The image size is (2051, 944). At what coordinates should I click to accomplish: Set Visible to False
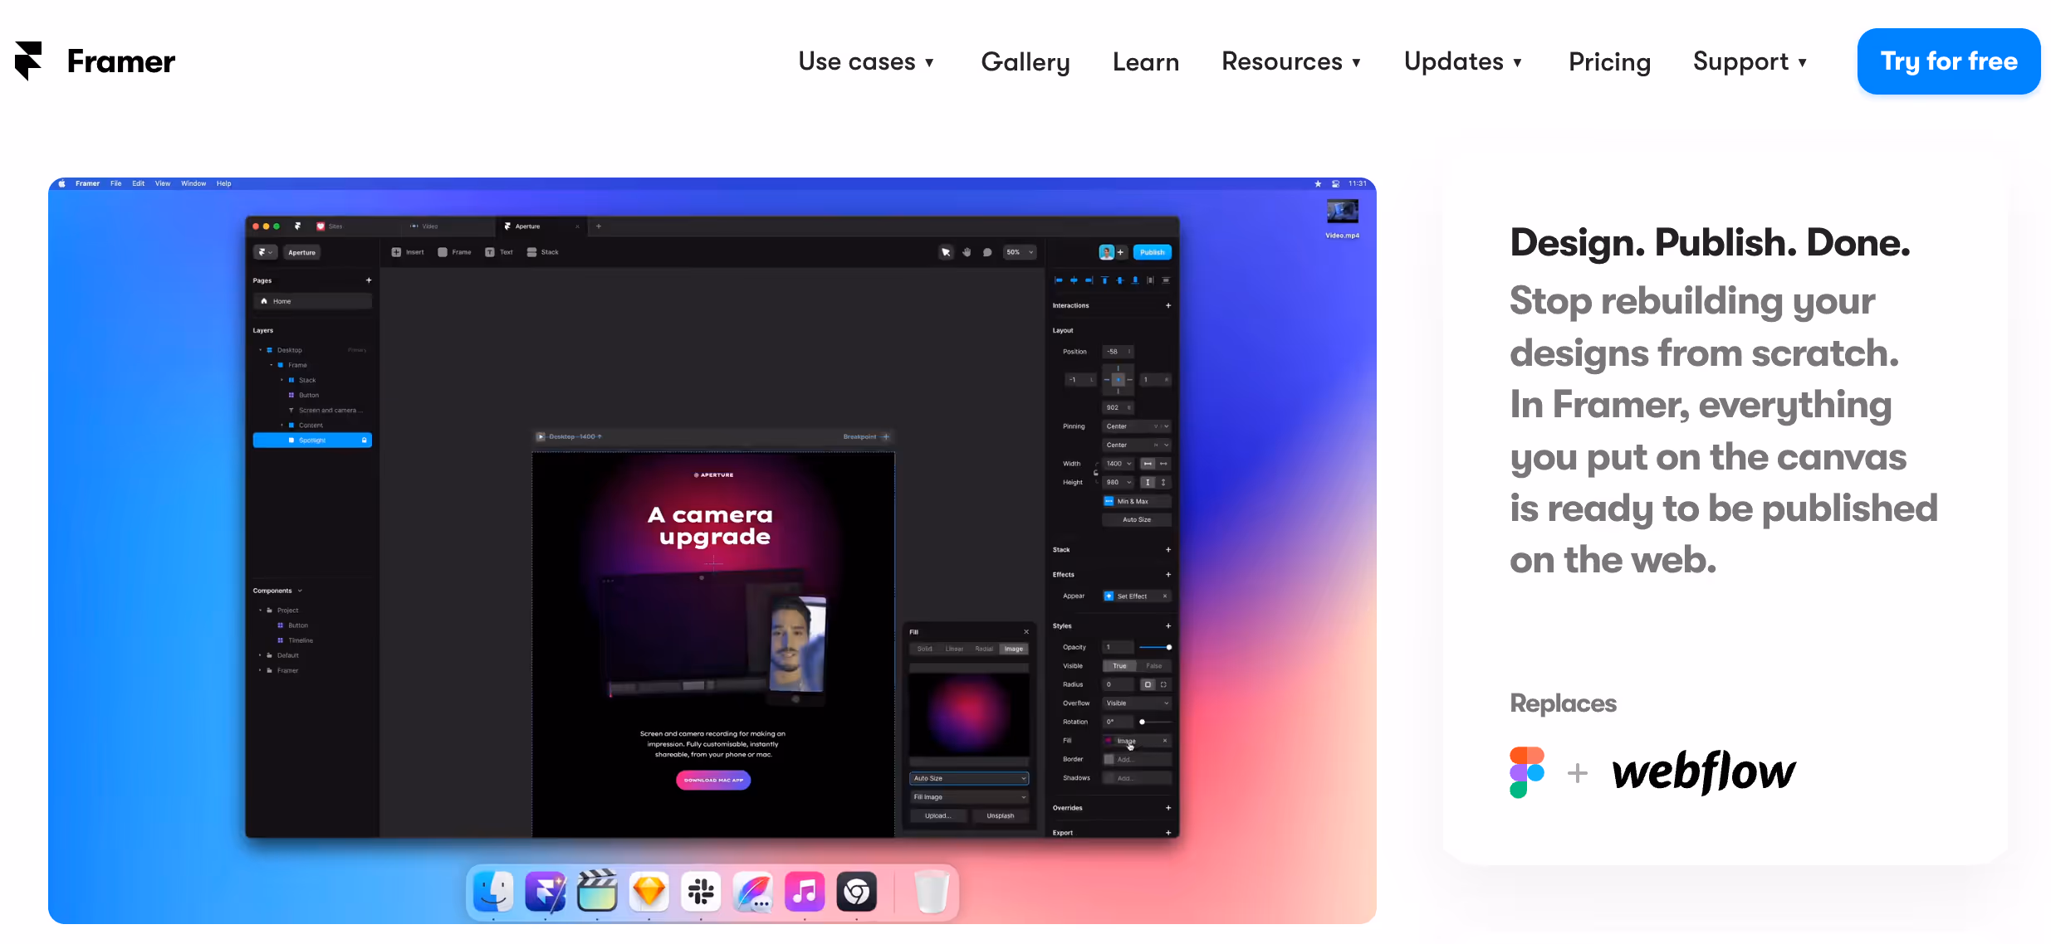click(1154, 665)
